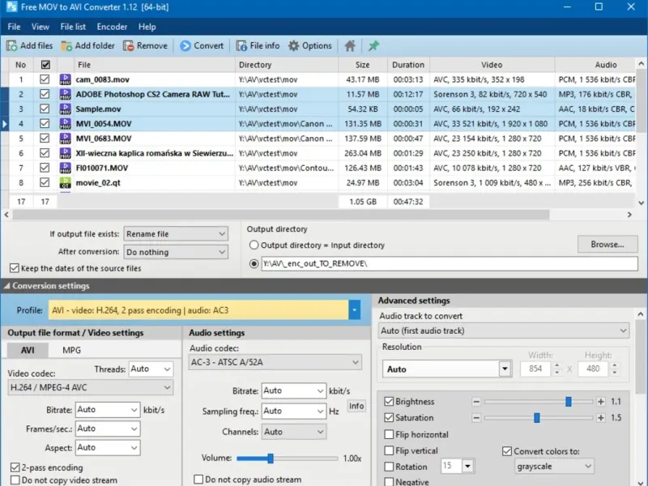Expand the Profile dropdown list

[354, 309]
